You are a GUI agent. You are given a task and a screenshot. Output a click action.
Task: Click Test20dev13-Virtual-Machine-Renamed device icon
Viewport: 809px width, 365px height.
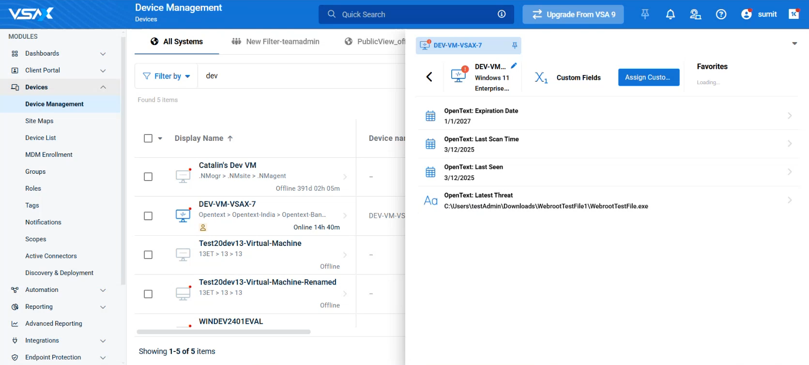(183, 293)
